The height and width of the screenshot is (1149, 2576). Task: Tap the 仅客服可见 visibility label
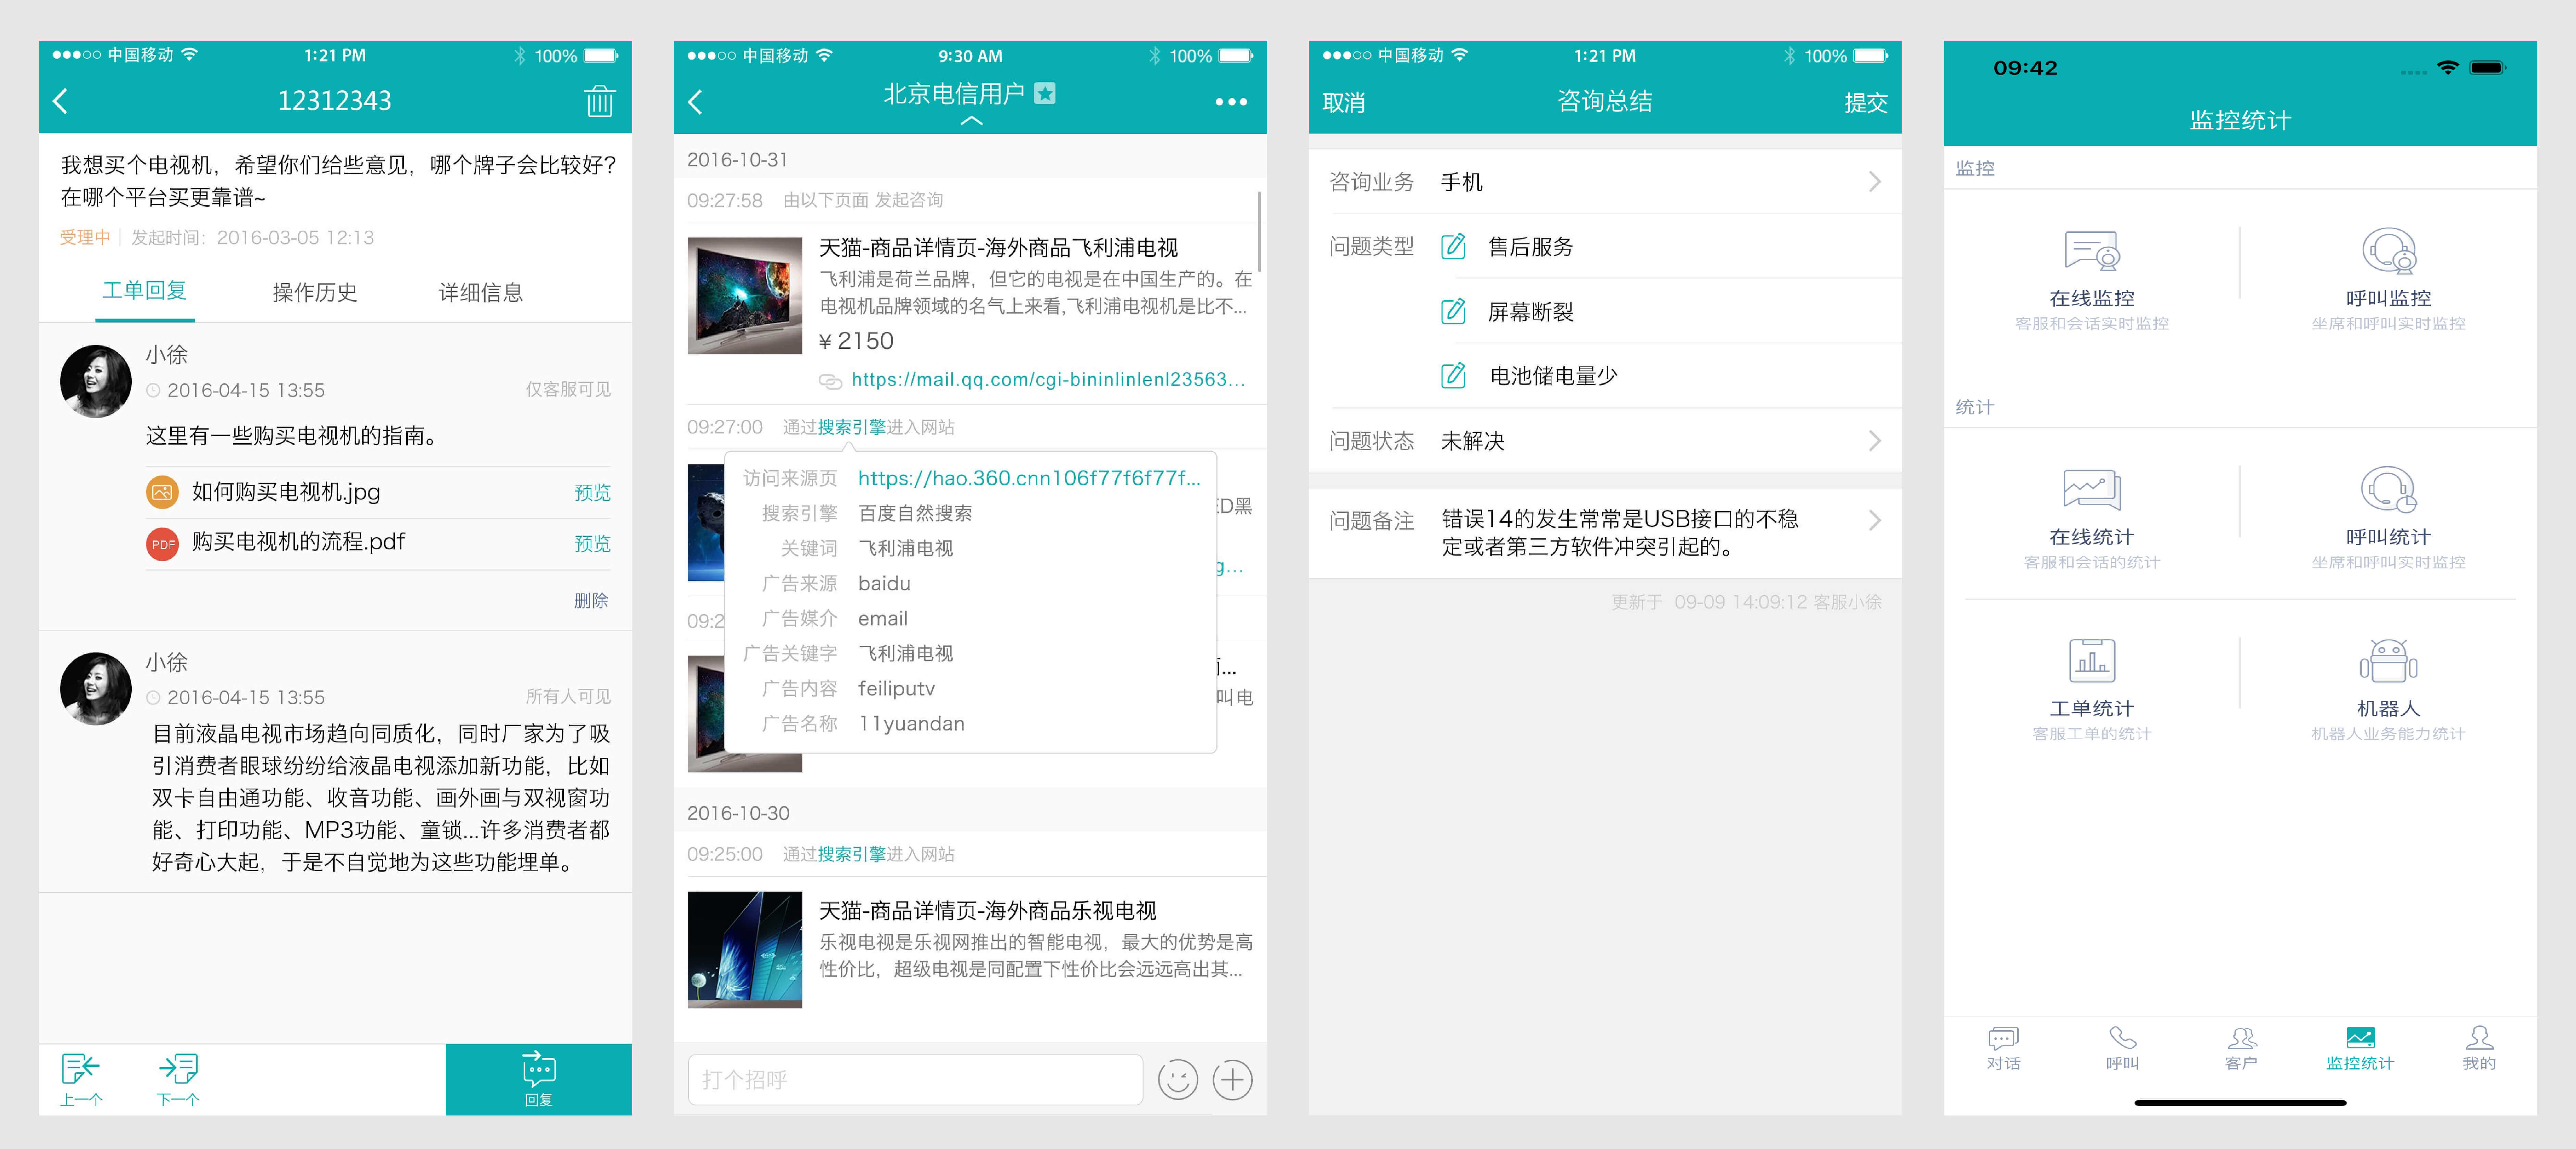click(x=568, y=390)
